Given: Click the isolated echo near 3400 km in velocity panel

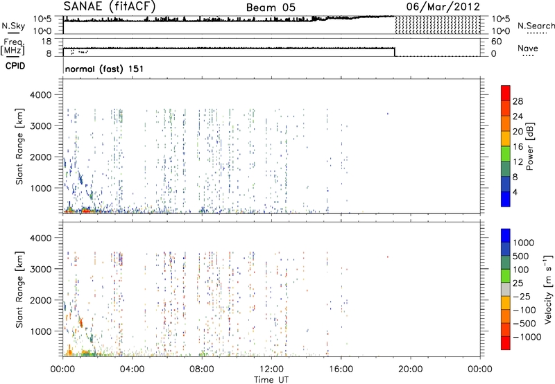Looking at the screenshot, I should (388, 257).
